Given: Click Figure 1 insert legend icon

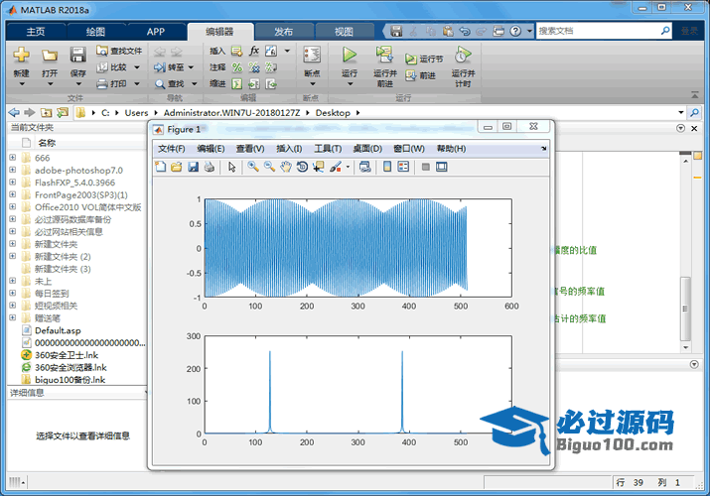Looking at the screenshot, I should coord(403,167).
